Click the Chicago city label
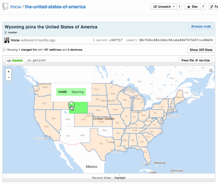Viewport: 218px width, 185px height. pos(137,112)
